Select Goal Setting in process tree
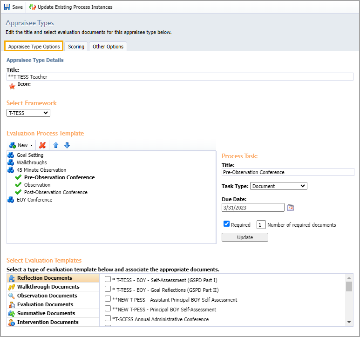The width and height of the screenshot is (360, 337). [30, 155]
